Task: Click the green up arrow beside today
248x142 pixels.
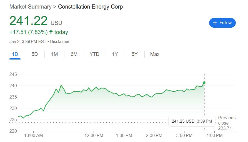Action: [51, 32]
